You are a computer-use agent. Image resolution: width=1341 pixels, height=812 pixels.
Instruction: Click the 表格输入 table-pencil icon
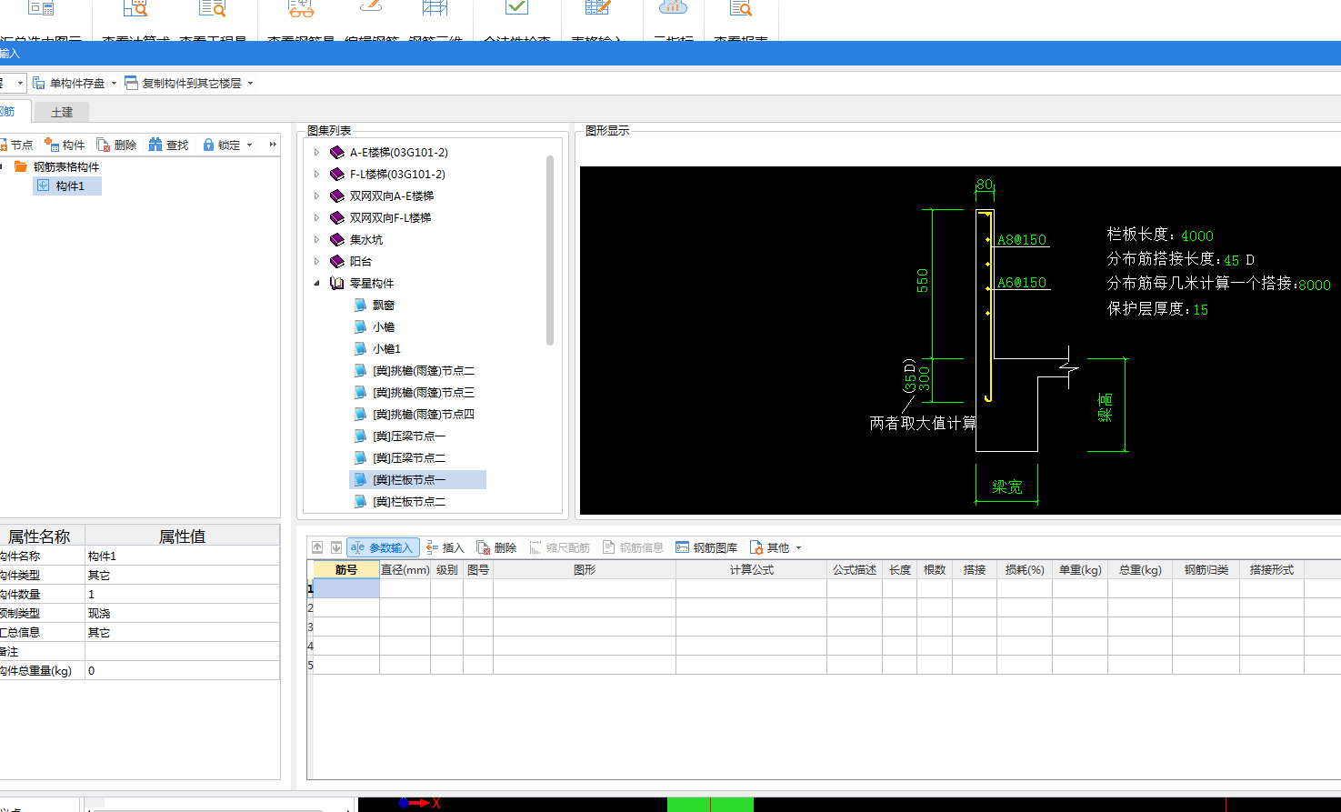pos(597,7)
